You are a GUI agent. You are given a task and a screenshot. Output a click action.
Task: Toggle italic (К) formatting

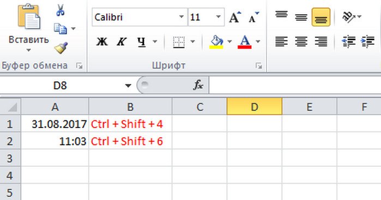(x=122, y=41)
